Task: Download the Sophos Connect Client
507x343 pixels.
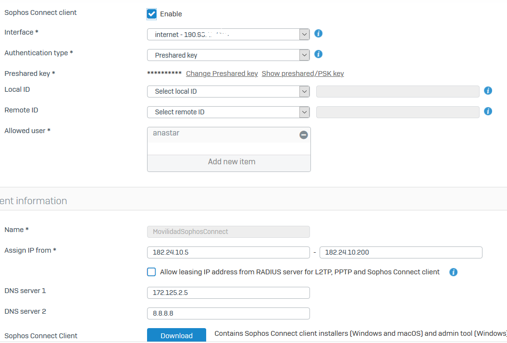Action: point(176,335)
